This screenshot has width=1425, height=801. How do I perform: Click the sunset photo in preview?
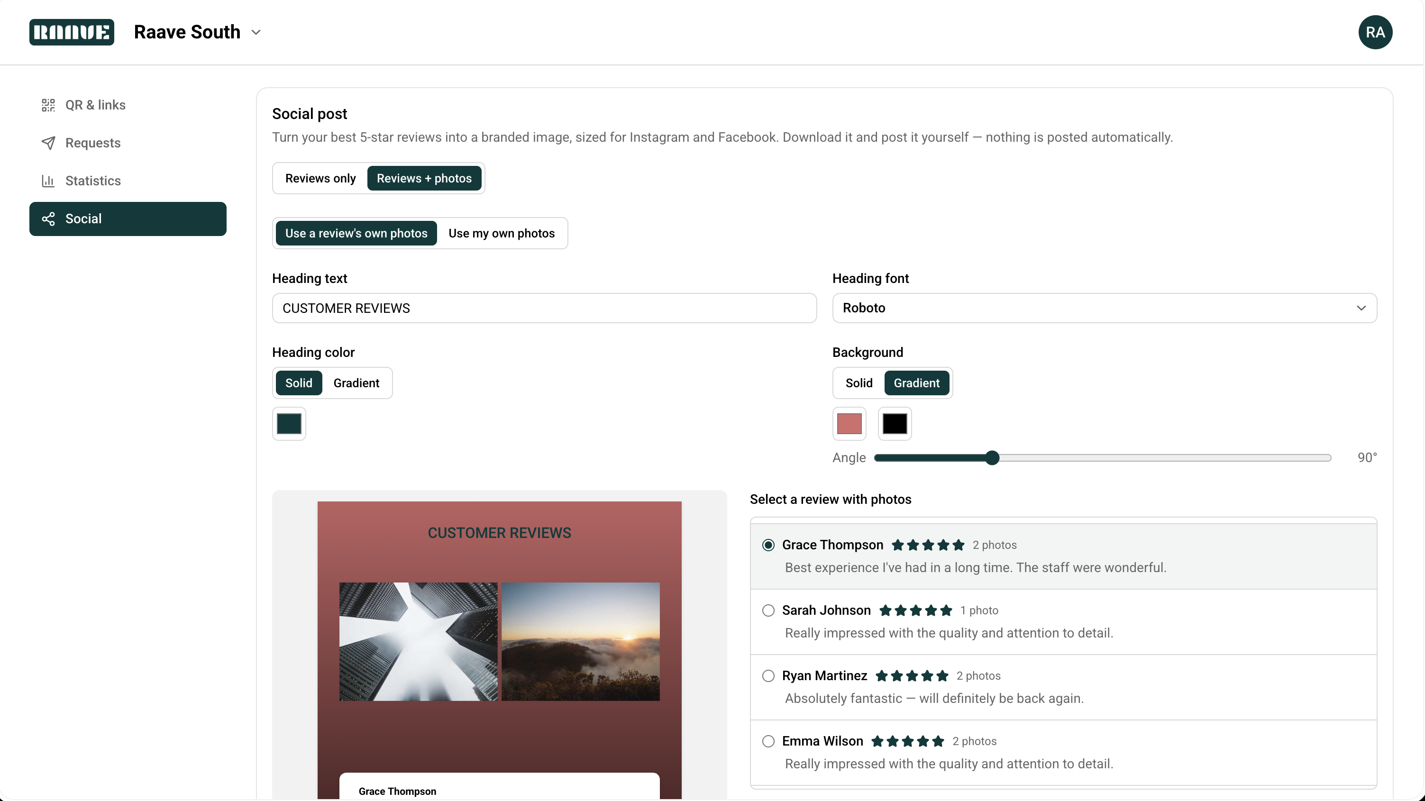click(580, 642)
